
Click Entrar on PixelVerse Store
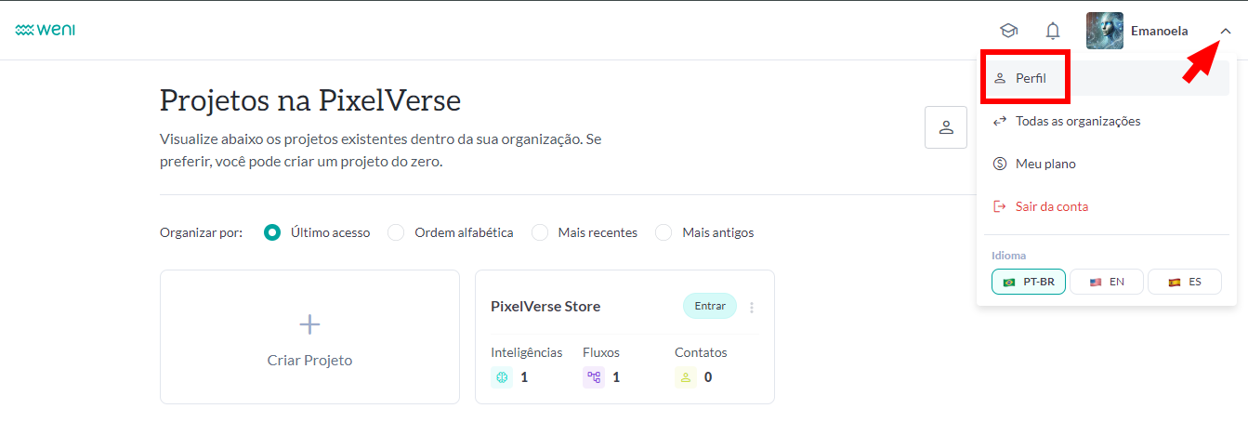(710, 306)
